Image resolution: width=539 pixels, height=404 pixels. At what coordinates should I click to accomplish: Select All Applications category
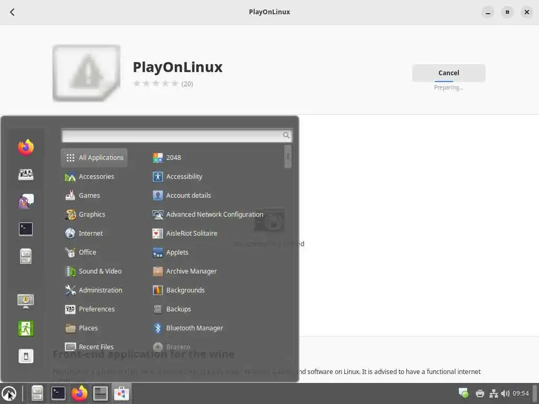(x=95, y=158)
